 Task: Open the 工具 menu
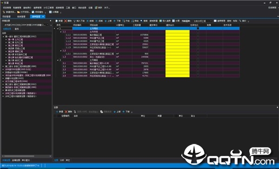68,8
